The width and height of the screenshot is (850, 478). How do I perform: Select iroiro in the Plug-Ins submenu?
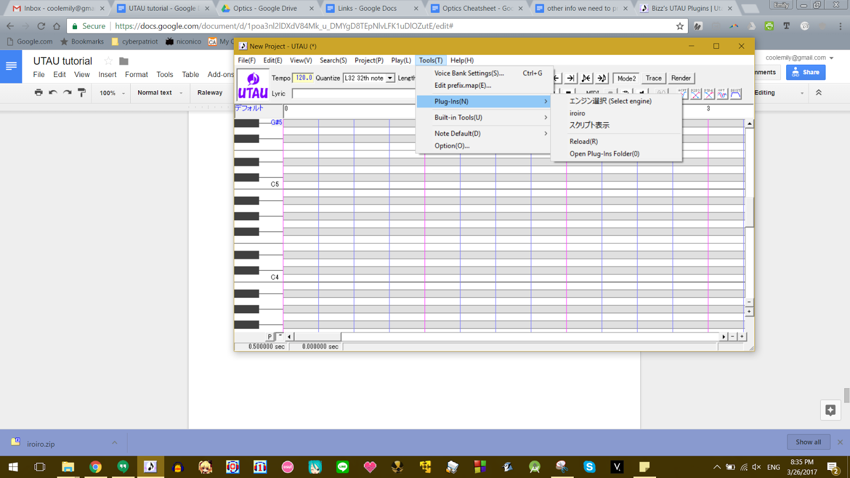pyautogui.click(x=616, y=113)
